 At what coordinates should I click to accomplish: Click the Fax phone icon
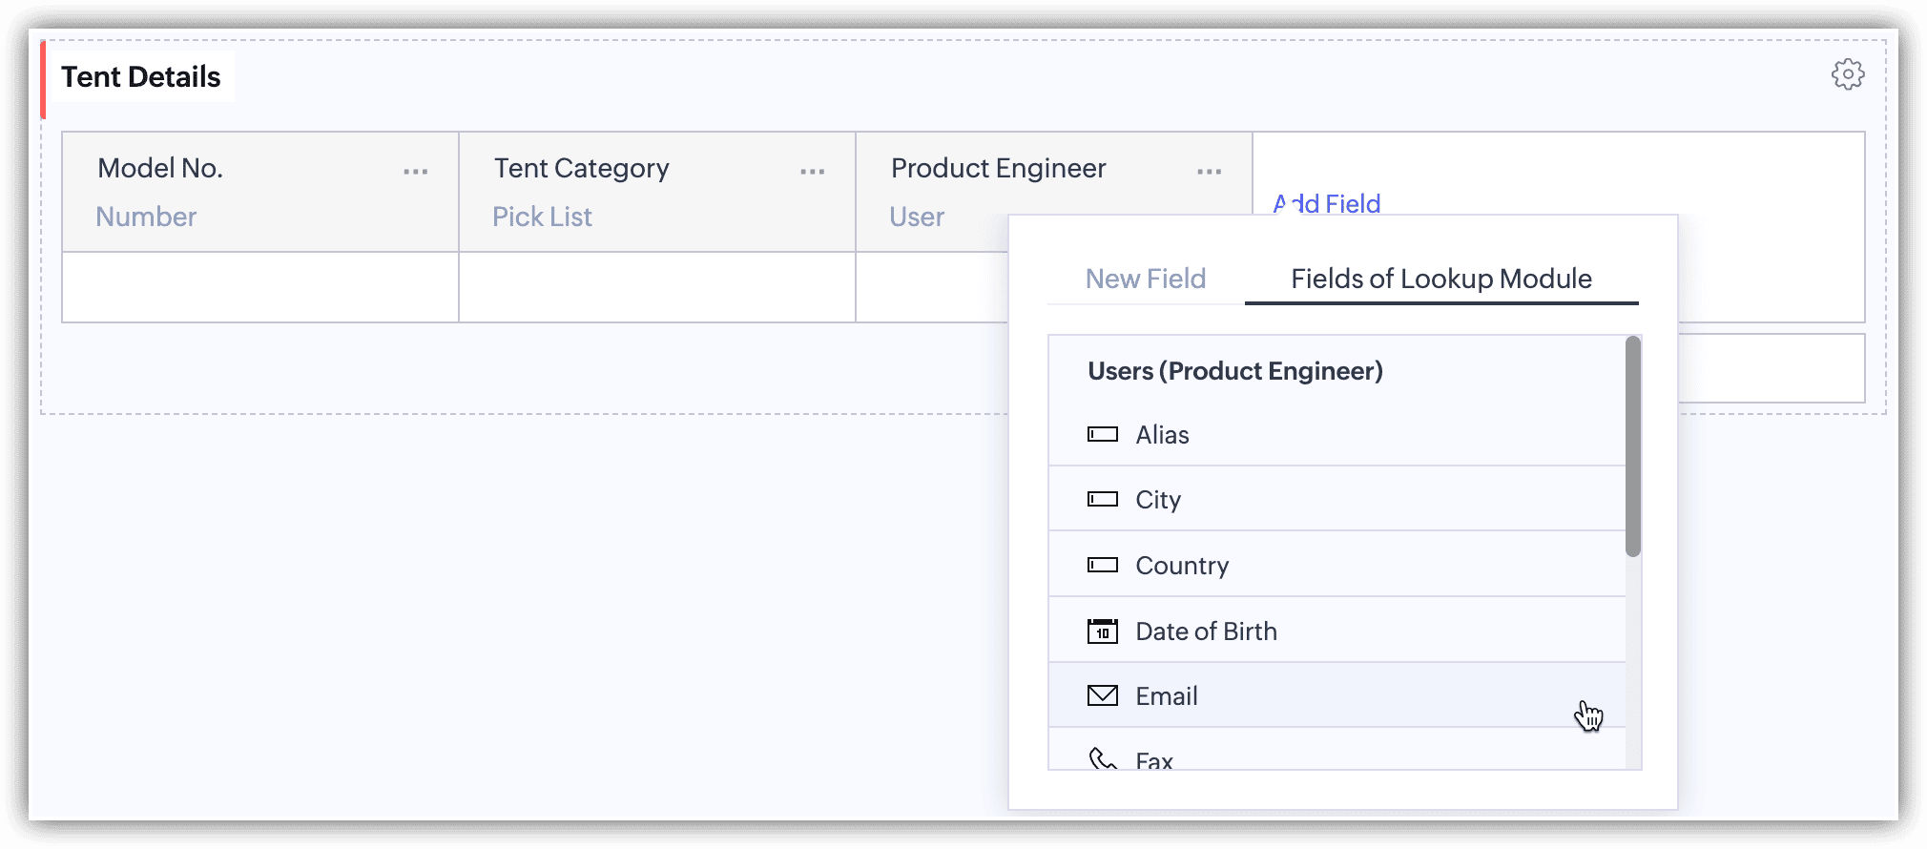pyautogui.click(x=1102, y=759)
